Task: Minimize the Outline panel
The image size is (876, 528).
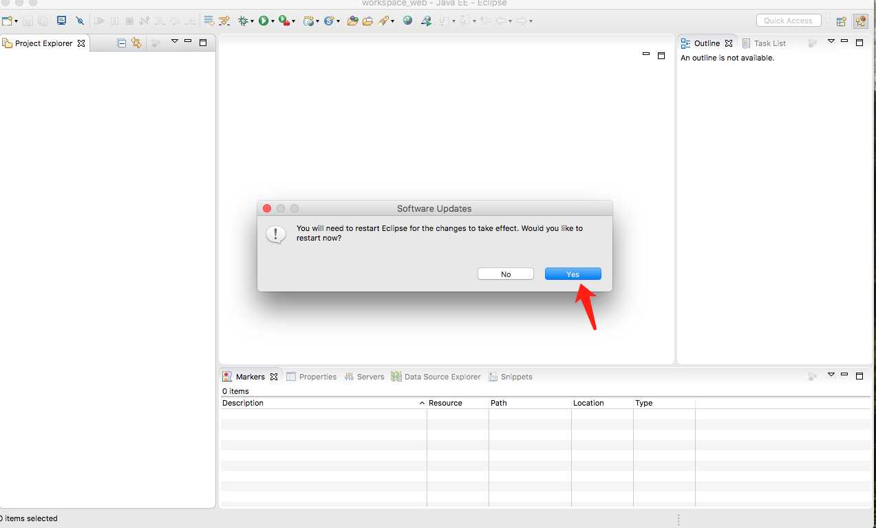Action: pyautogui.click(x=844, y=41)
